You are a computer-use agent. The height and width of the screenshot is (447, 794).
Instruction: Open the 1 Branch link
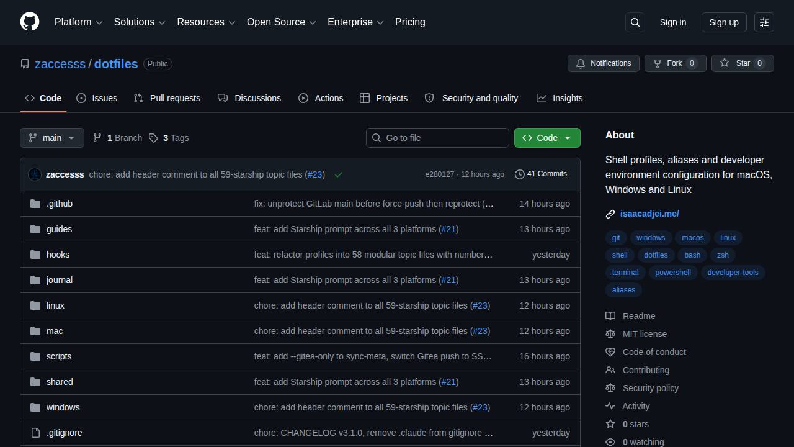(x=117, y=138)
